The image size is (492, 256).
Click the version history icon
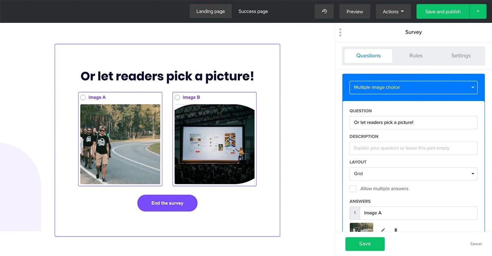[x=324, y=12]
